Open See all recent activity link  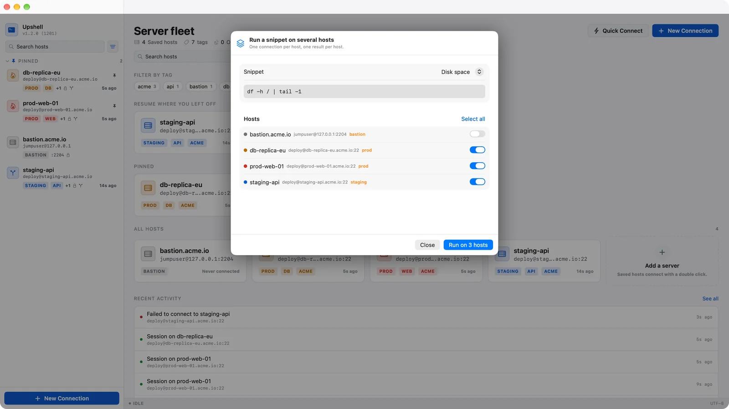[x=710, y=299]
